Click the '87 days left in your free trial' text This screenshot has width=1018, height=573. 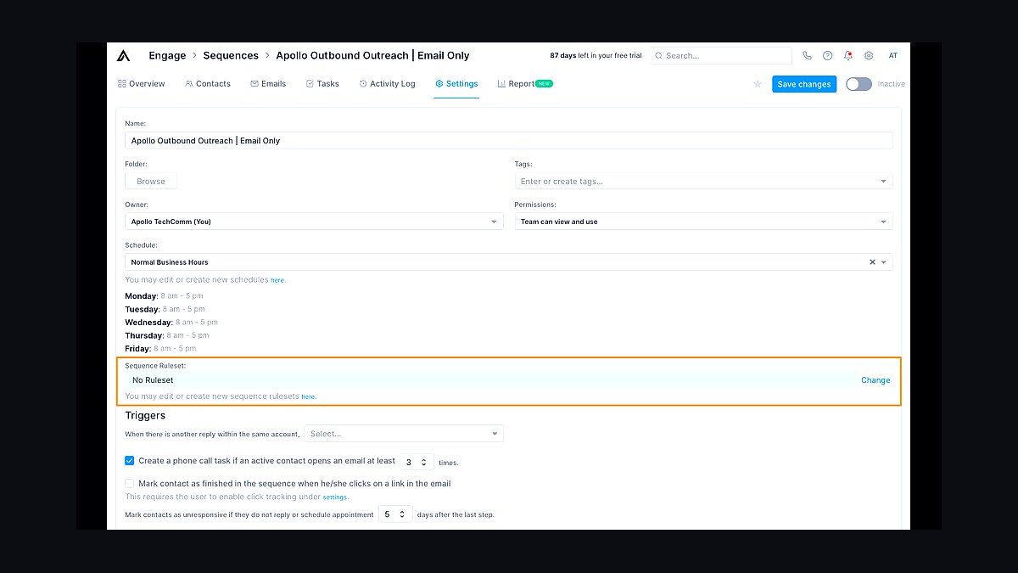[x=596, y=56]
